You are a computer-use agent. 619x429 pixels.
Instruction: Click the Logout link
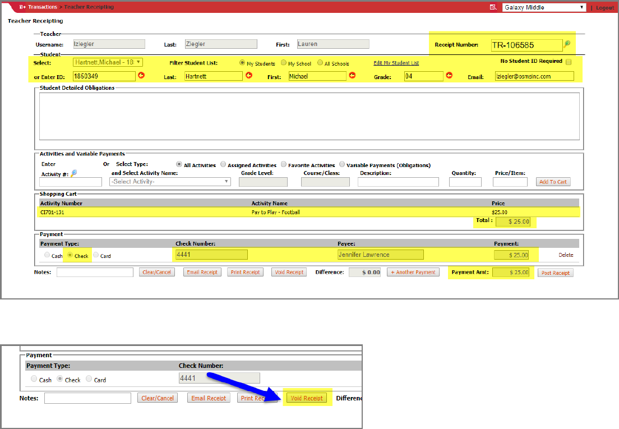(x=605, y=8)
